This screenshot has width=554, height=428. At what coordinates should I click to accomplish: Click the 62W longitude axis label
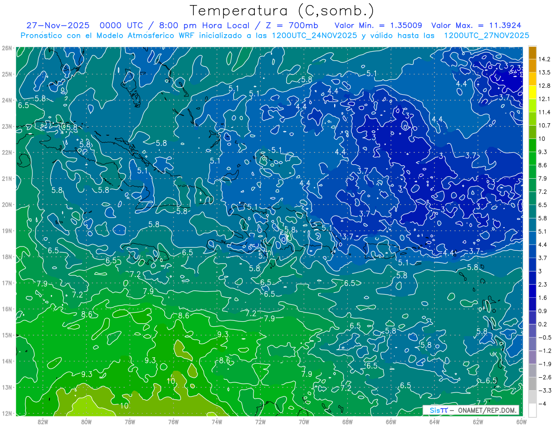[x=478, y=422]
